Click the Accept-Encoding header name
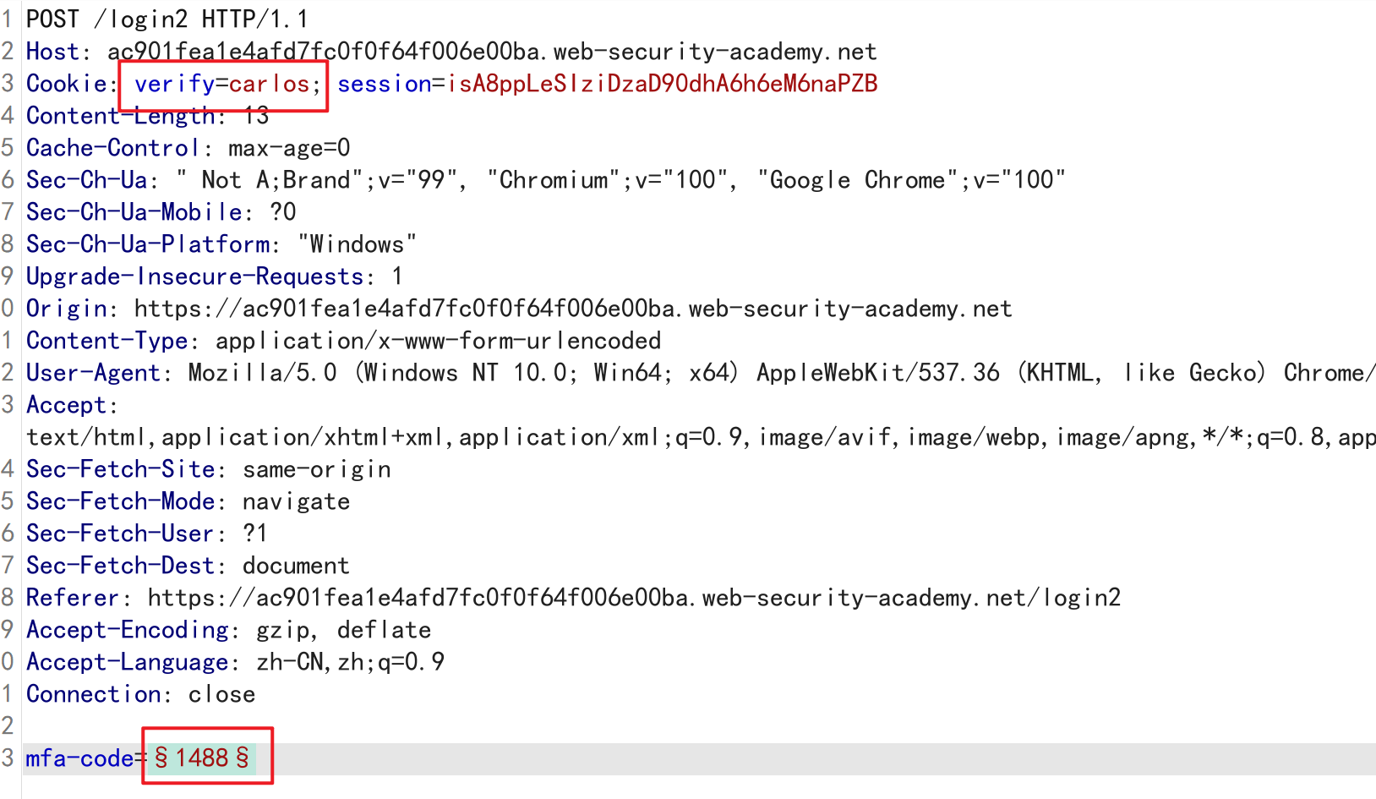The image size is (1376, 799). coord(127,630)
